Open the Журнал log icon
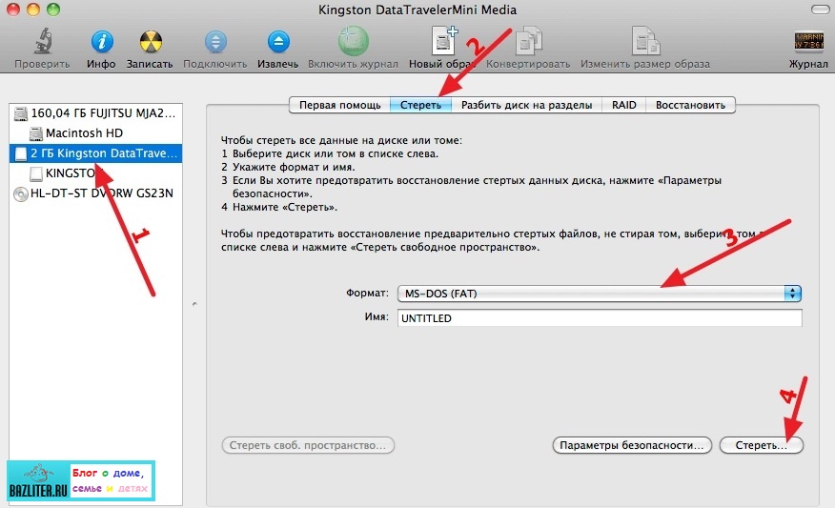 pos(808,41)
